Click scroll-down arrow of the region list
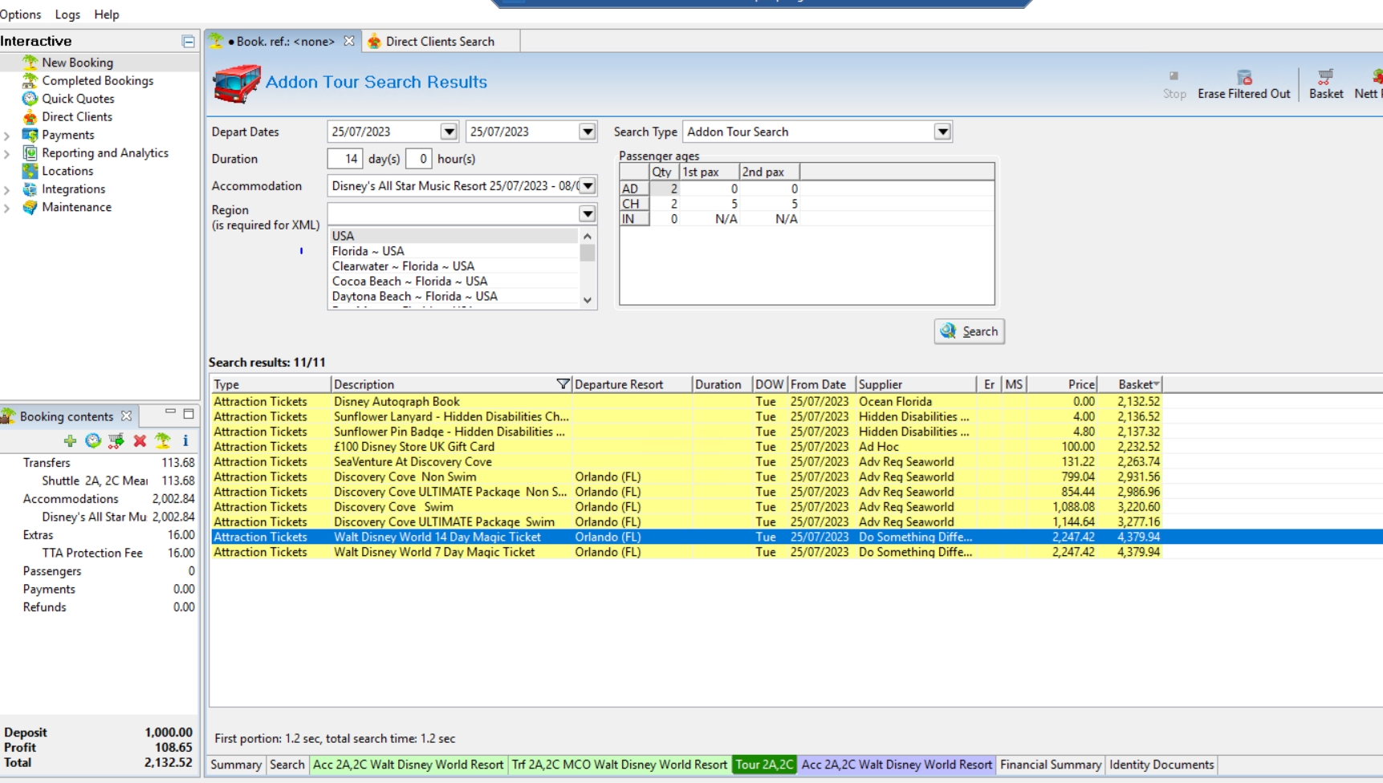The width and height of the screenshot is (1383, 783). [588, 300]
